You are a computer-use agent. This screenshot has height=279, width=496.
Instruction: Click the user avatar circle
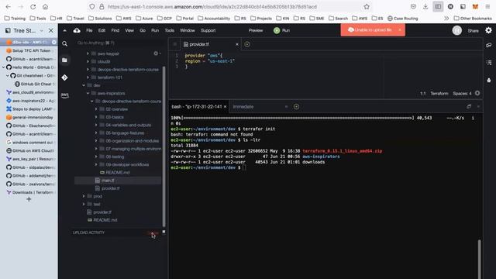[456, 30]
